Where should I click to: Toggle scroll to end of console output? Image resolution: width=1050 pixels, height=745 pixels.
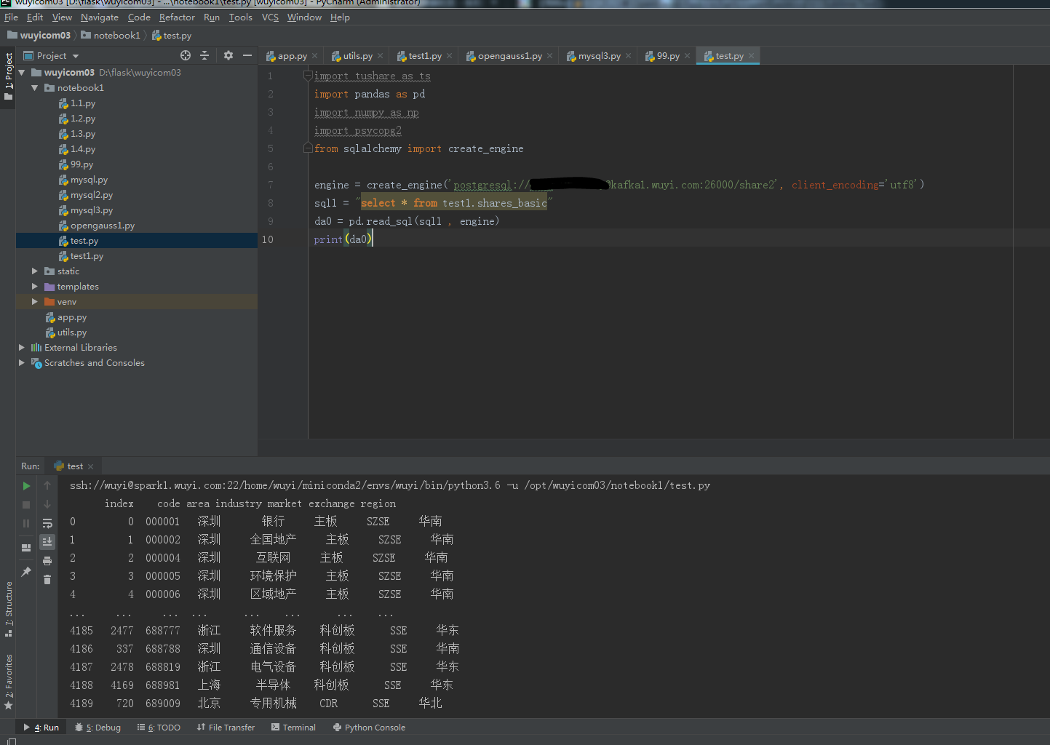(x=47, y=541)
